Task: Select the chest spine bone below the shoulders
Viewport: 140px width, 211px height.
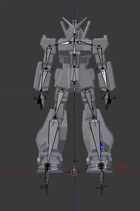Action: [74, 49]
